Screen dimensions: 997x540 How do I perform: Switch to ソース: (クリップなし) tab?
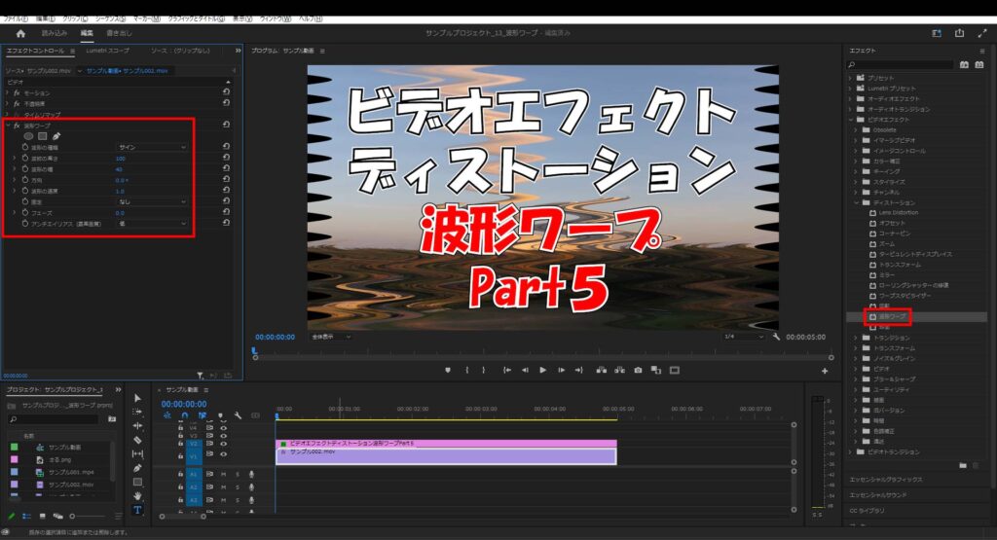click(x=180, y=51)
